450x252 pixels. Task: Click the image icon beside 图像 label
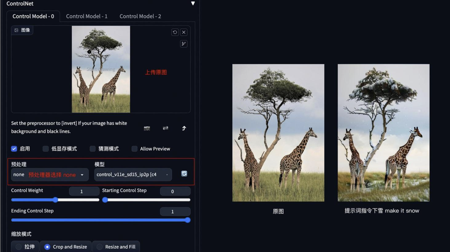(x=16, y=30)
